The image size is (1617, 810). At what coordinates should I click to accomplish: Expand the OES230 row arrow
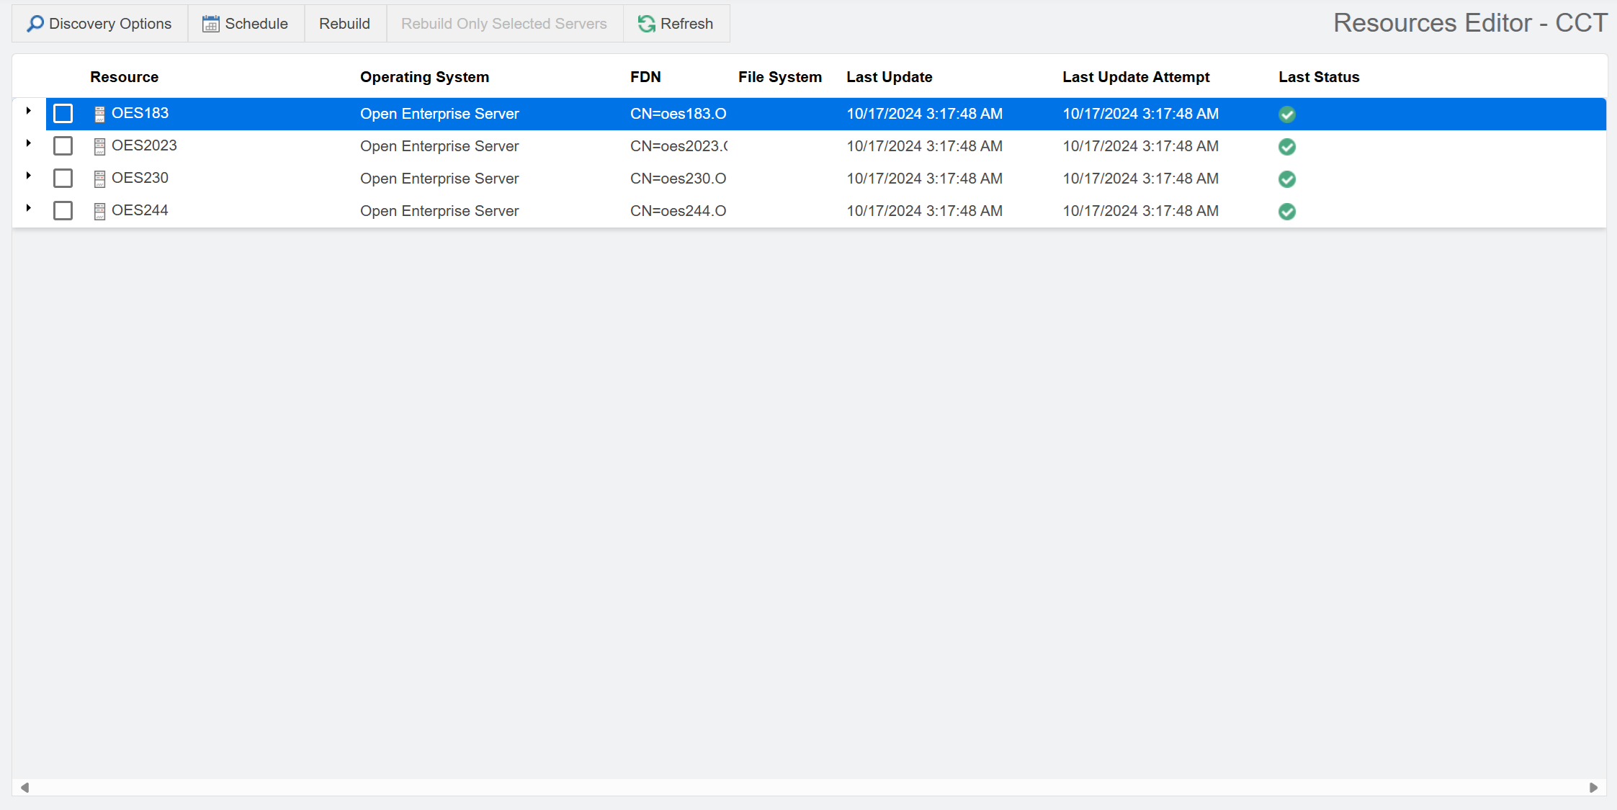point(28,176)
